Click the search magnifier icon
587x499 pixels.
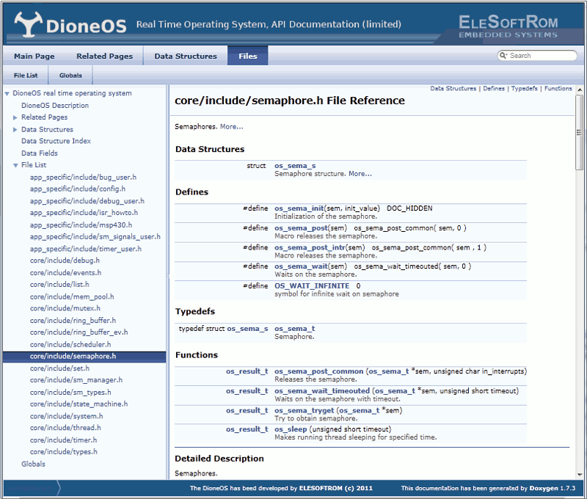click(x=503, y=55)
